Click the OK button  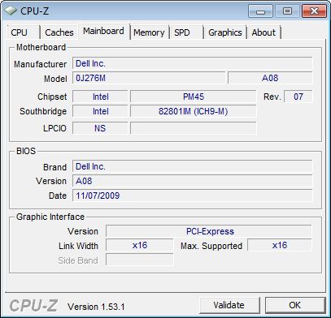coord(295,305)
